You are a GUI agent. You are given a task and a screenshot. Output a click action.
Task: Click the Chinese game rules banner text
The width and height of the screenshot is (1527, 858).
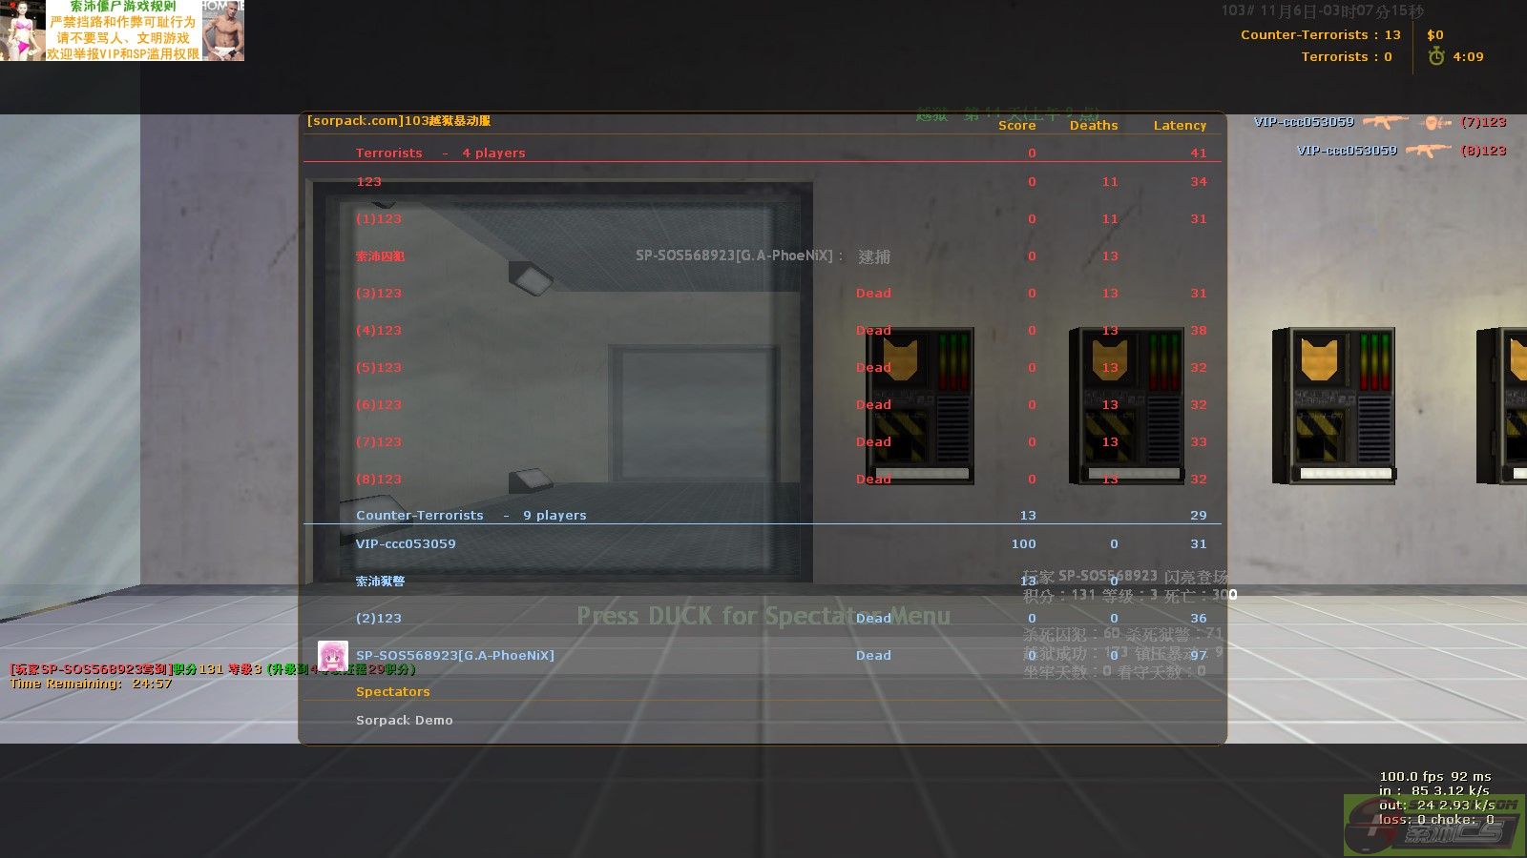point(124,31)
